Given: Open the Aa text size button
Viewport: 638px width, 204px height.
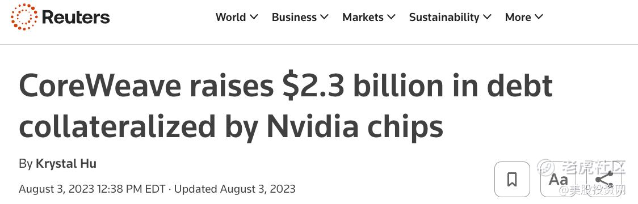Looking at the screenshot, I should click(559, 179).
